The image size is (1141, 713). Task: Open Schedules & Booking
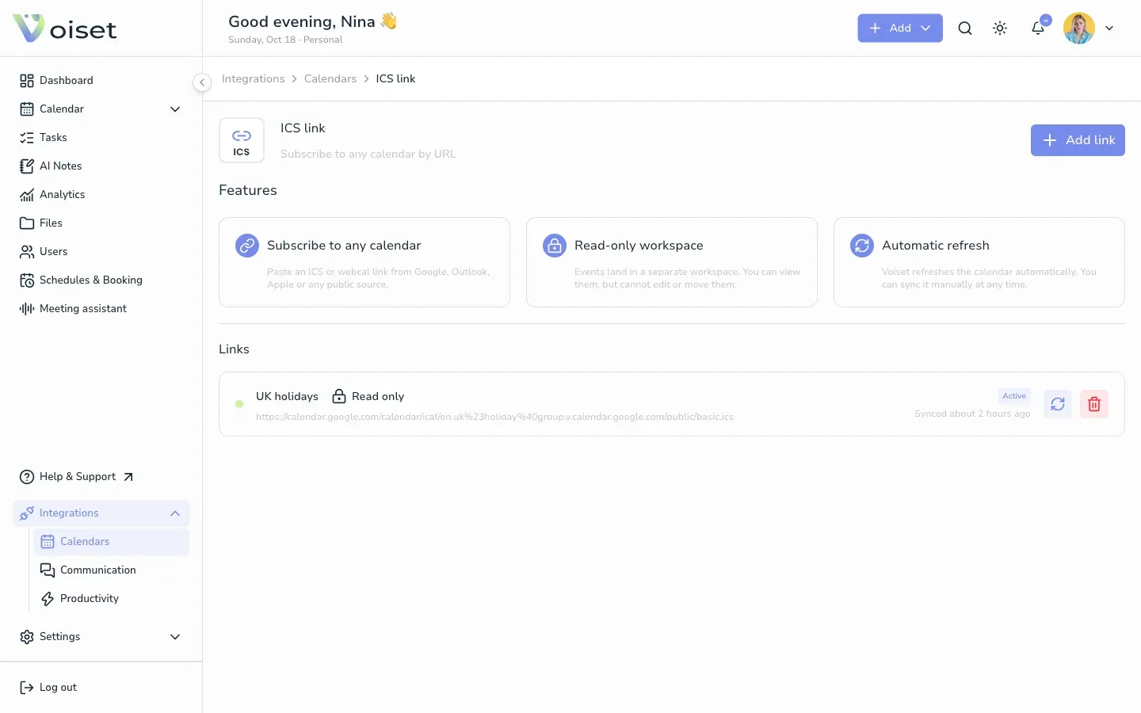(101, 280)
